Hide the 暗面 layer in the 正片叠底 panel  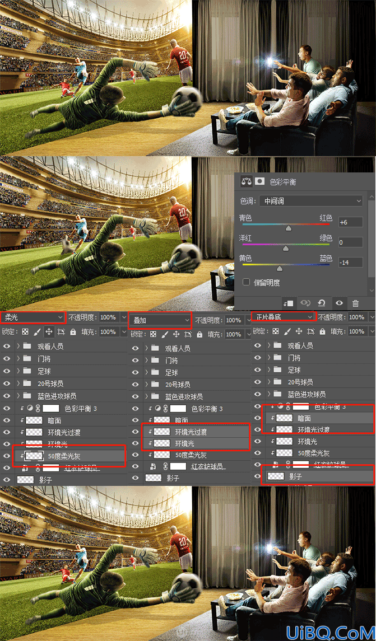tap(258, 418)
